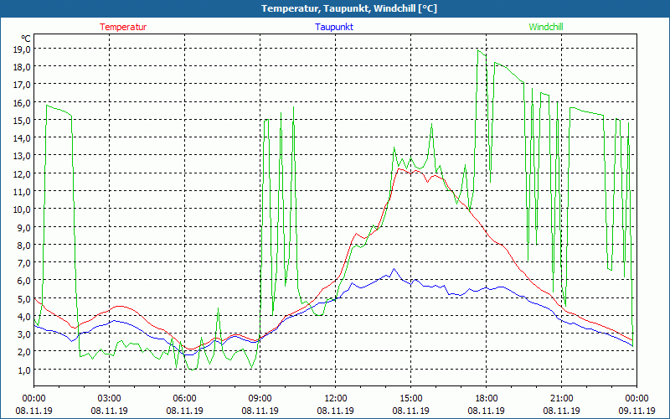Click the chart title Temperatur, Taupunkt, Windchill
The width and height of the screenshot is (670, 419).
click(349, 8)
